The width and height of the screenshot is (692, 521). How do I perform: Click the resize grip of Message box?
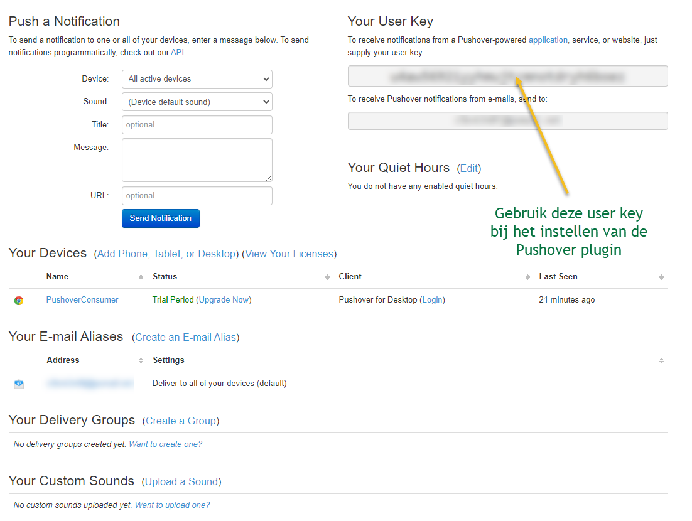pyautogui.click(x=269, y=178)
